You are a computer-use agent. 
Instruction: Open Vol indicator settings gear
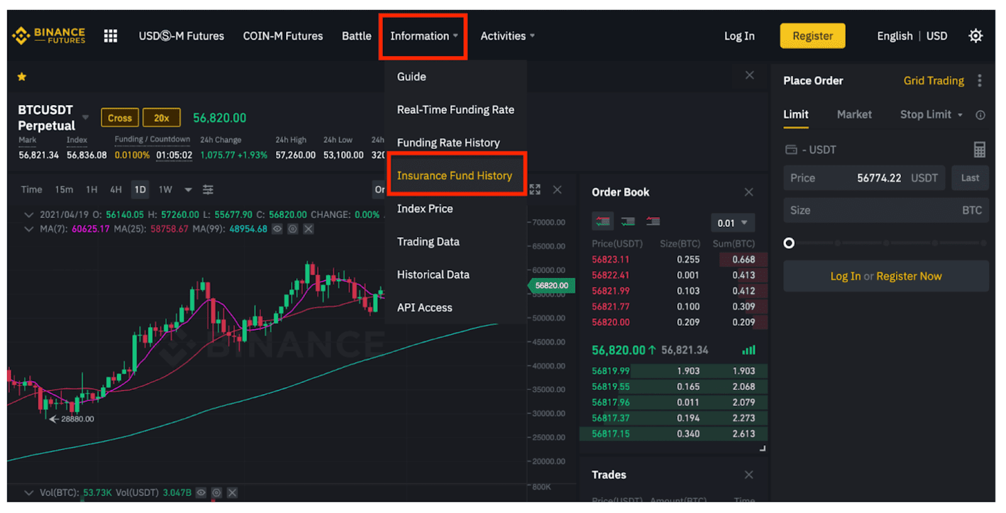pos(216,492)
